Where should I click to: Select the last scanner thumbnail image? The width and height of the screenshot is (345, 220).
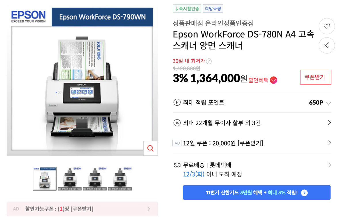click(x=120, y=179)
